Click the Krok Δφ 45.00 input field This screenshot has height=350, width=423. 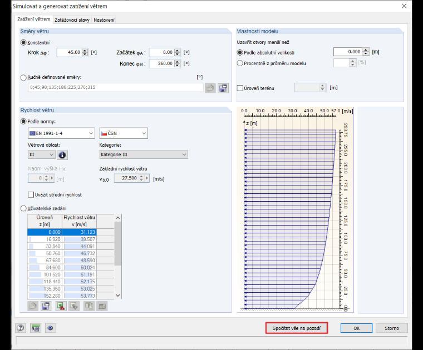[70, 52]
